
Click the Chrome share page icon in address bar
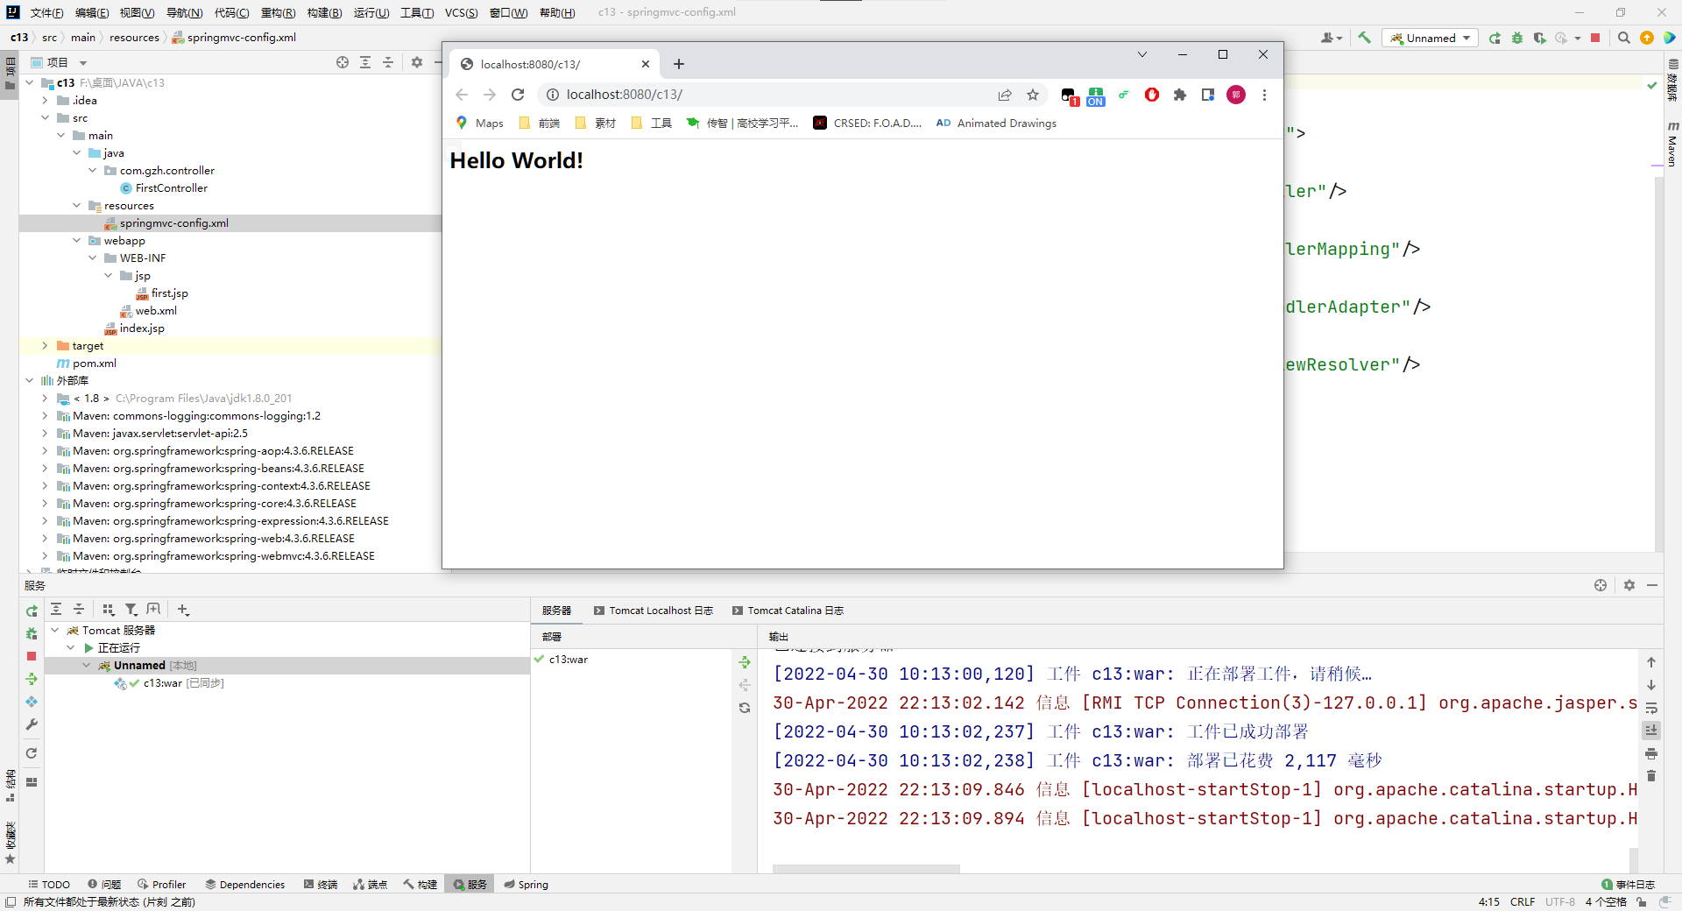pos(1005,95)
